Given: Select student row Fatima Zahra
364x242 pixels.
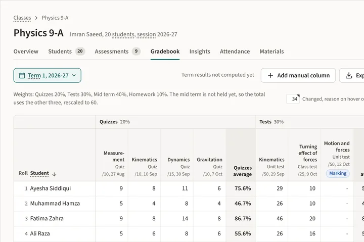Looking at the screenshot, I should point(47,219).
